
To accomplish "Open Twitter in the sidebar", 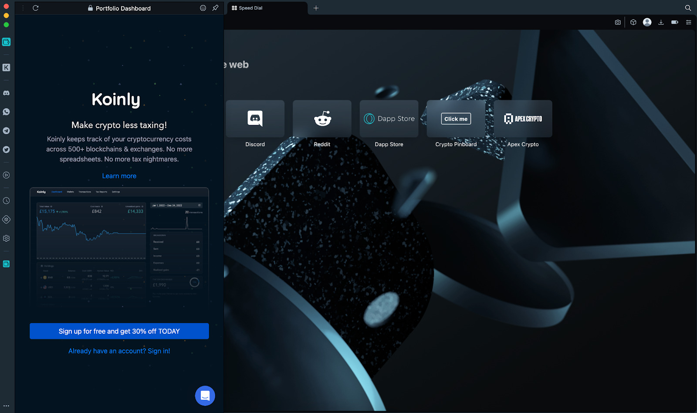I will [x=6, y=149].
